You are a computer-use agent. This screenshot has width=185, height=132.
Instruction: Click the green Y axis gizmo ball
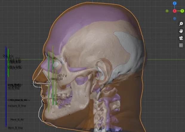coord(182,11)
